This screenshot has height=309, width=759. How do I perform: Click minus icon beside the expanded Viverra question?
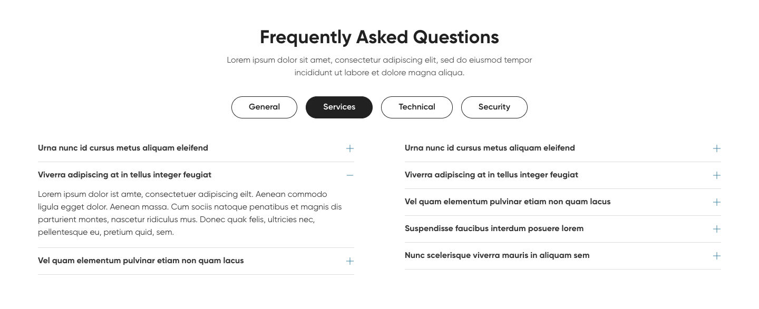349,175
